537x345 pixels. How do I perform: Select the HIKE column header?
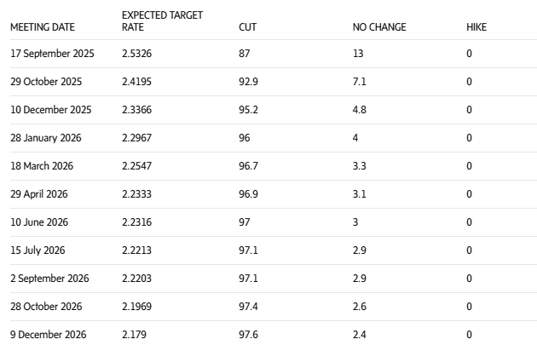476,27
